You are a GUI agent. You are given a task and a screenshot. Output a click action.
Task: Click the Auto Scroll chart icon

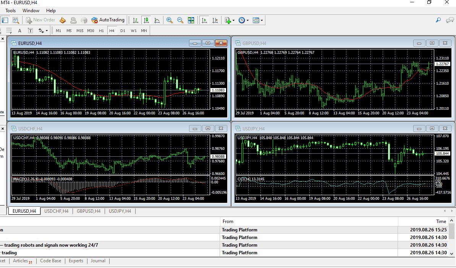(x=205, y=20)
